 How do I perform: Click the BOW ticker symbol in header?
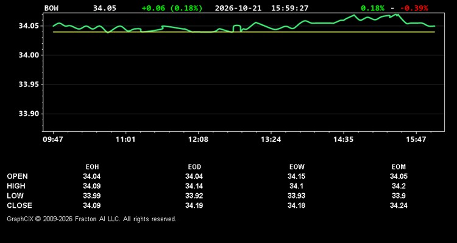(51, 8)
